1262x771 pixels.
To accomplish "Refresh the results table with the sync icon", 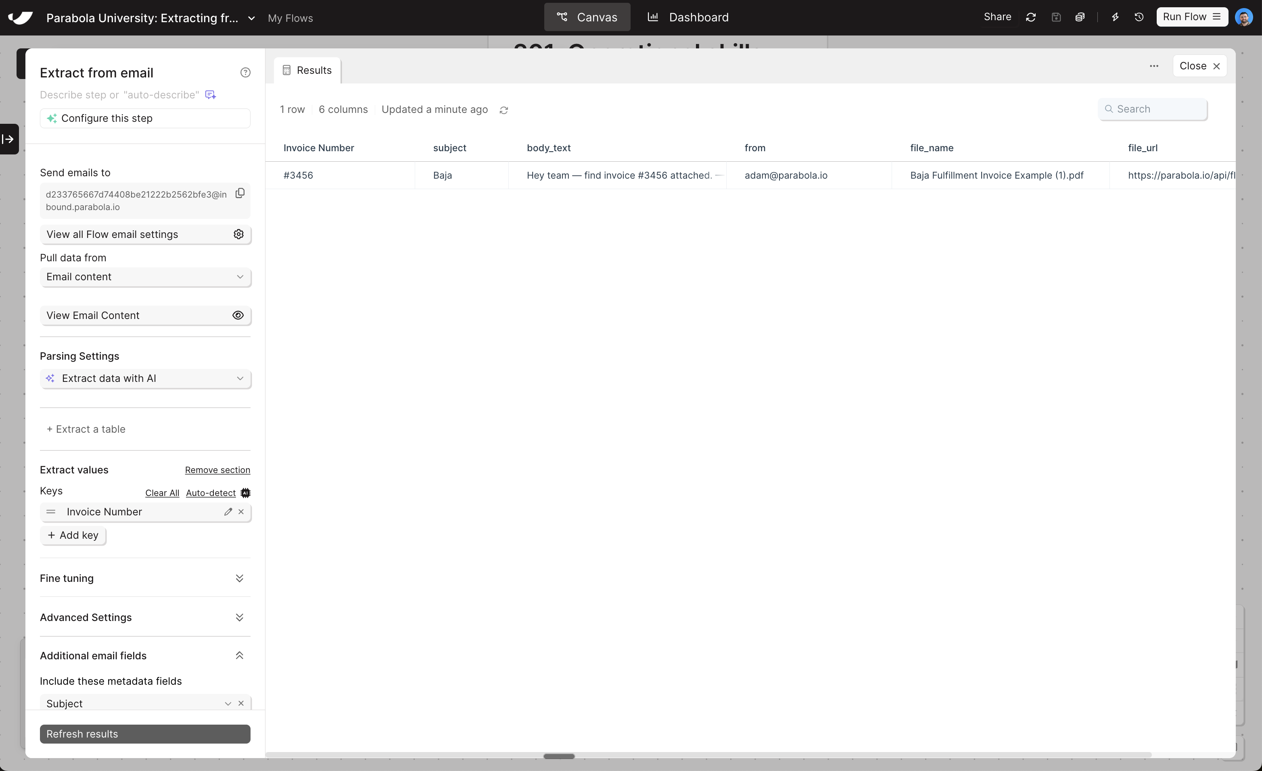I will [x=504, y=110].
